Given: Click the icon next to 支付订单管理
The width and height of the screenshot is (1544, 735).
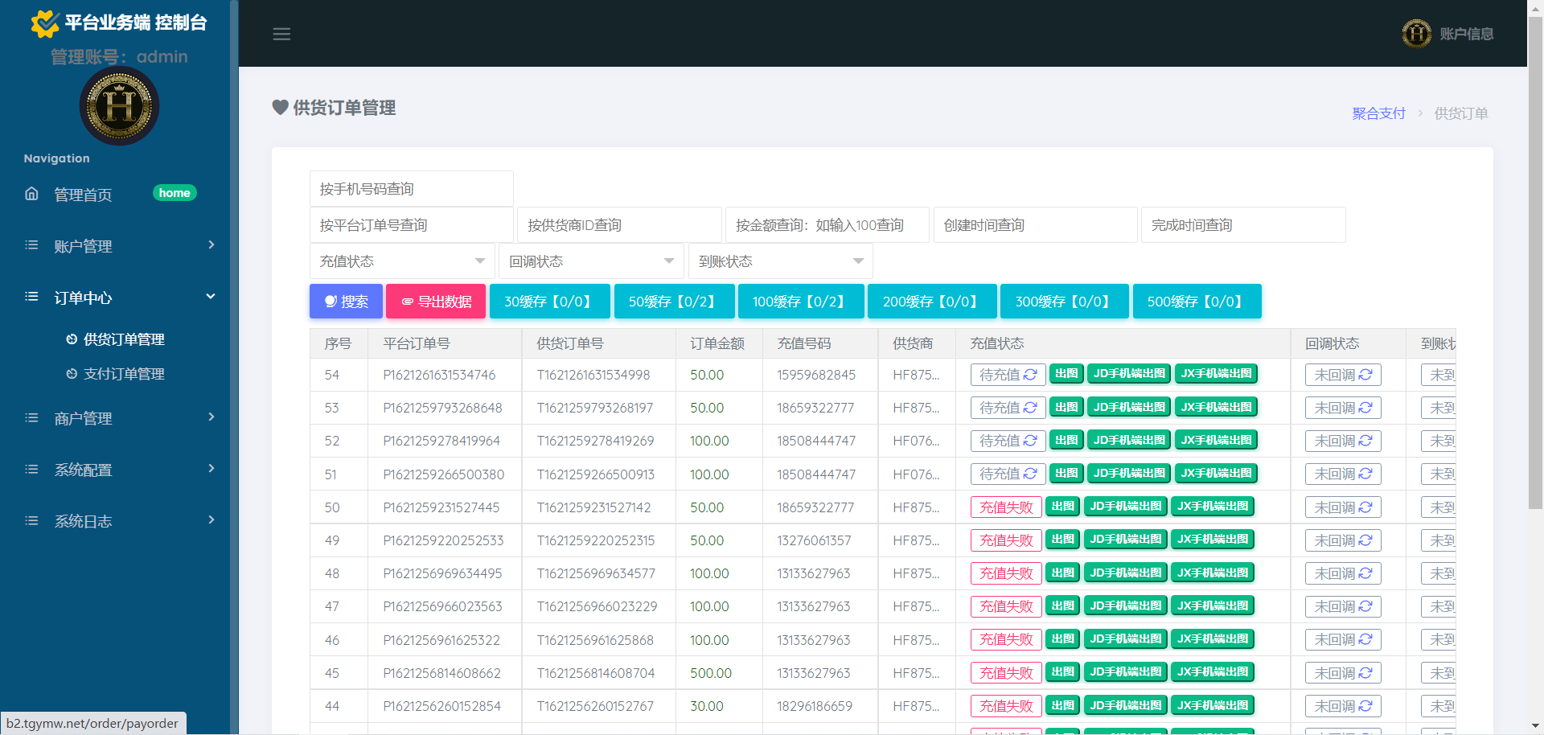Looking at the screenshot, I should (x=72, y=374).
